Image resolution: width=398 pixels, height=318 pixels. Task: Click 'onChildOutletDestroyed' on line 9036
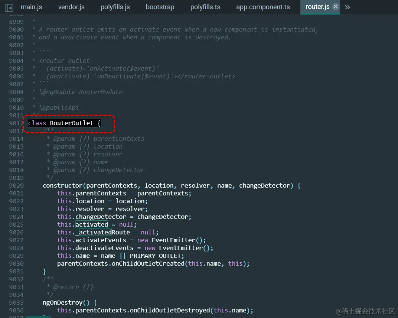tap(170, 310)
